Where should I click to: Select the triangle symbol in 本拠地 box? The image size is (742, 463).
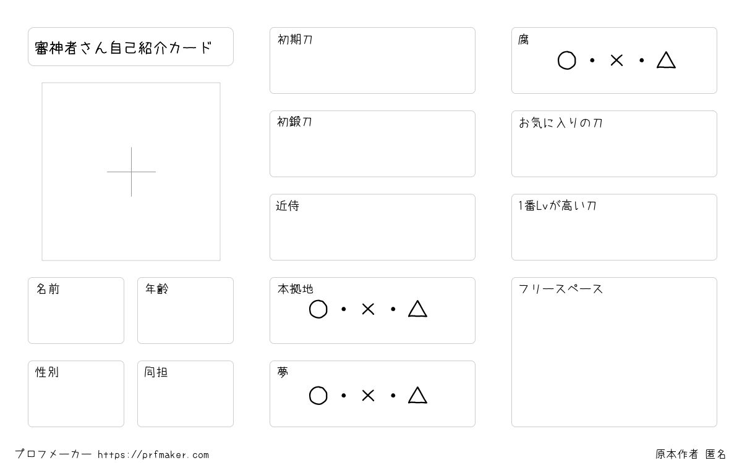[417, 309]
